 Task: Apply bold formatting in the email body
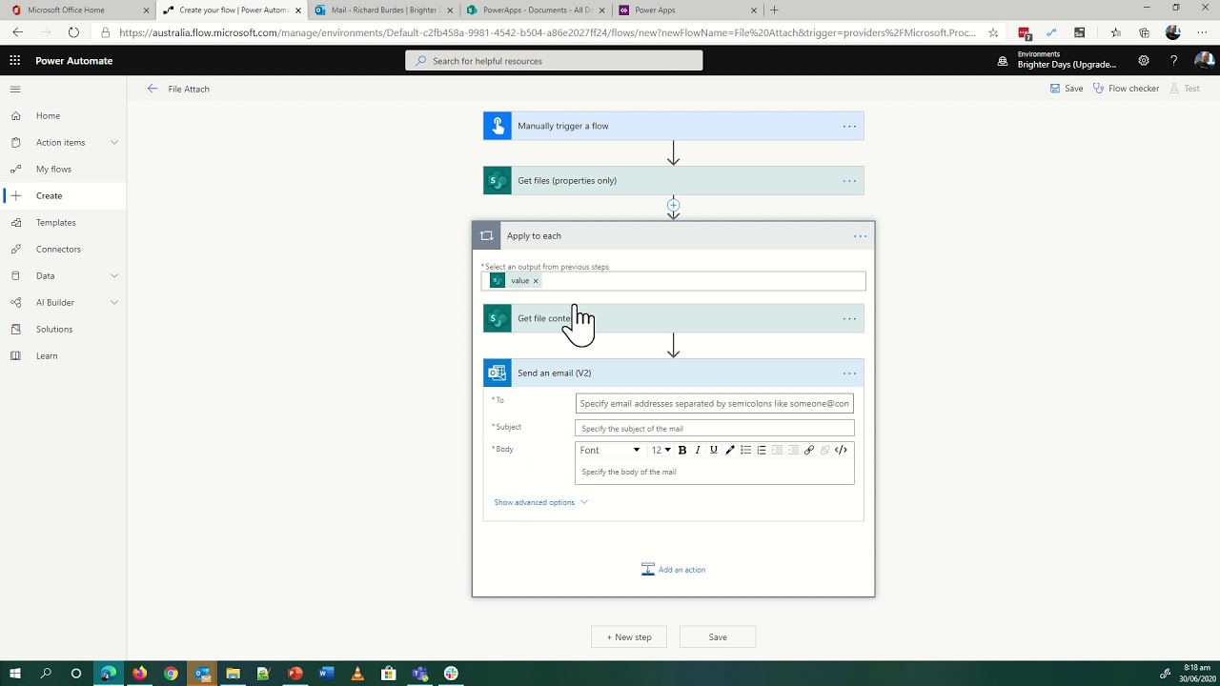coord(682,450)
